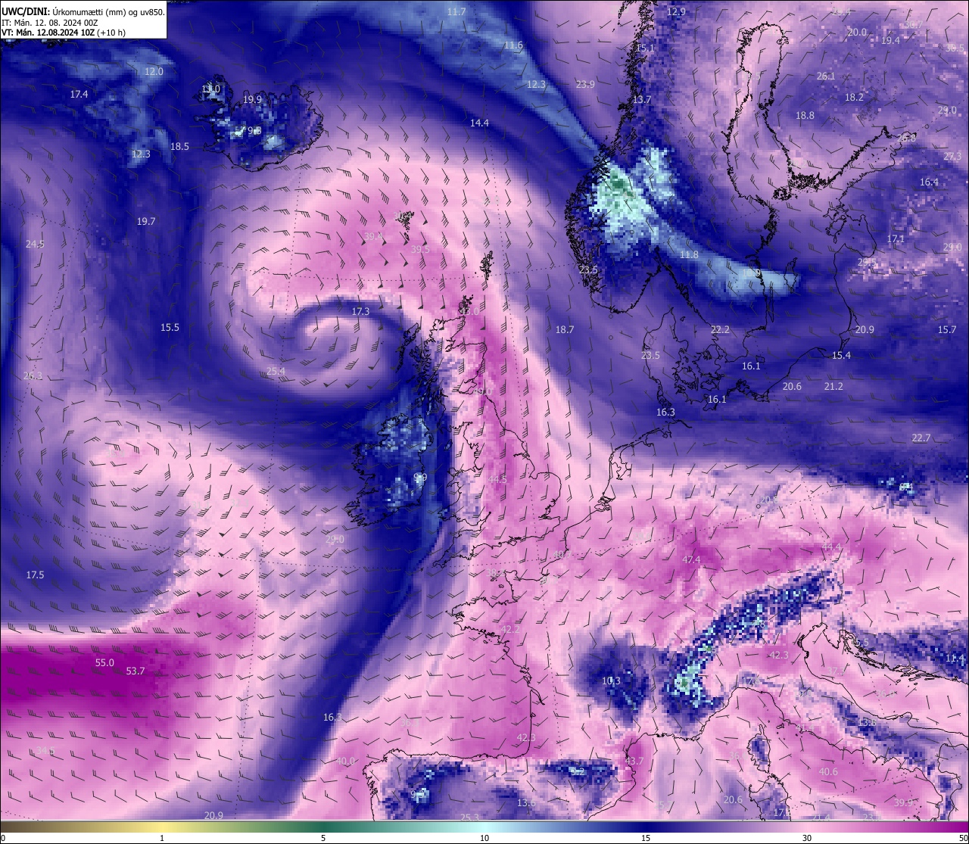Click the 11.6 value label
Viewport: 969px width, 844px height.
513,45
